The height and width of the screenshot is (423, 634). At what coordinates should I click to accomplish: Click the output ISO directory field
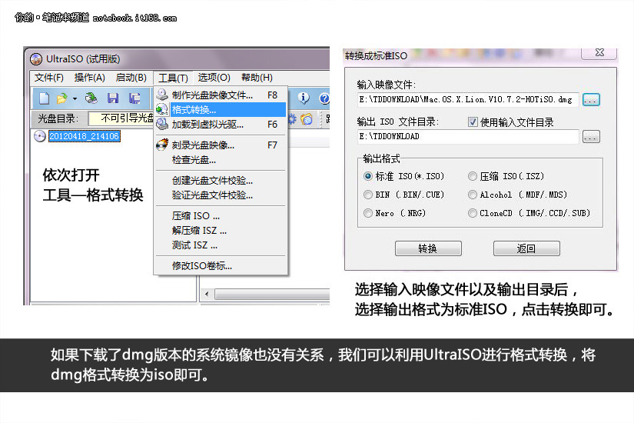(x=468, y=136)
